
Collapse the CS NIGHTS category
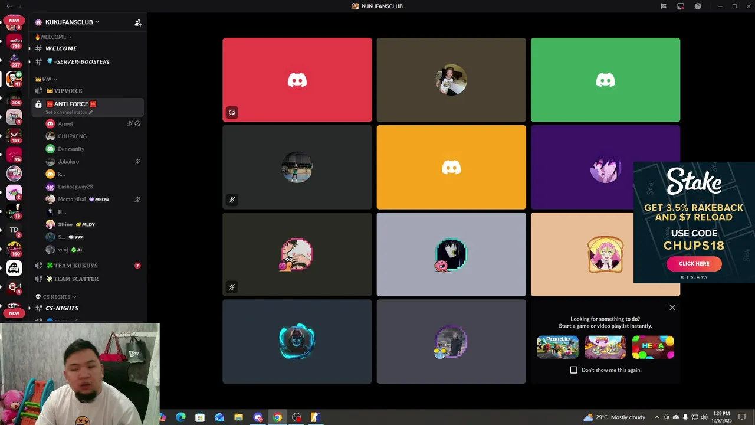point(56,297)
